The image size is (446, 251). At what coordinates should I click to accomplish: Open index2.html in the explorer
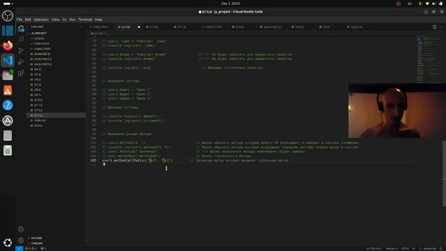pos(42,49)
